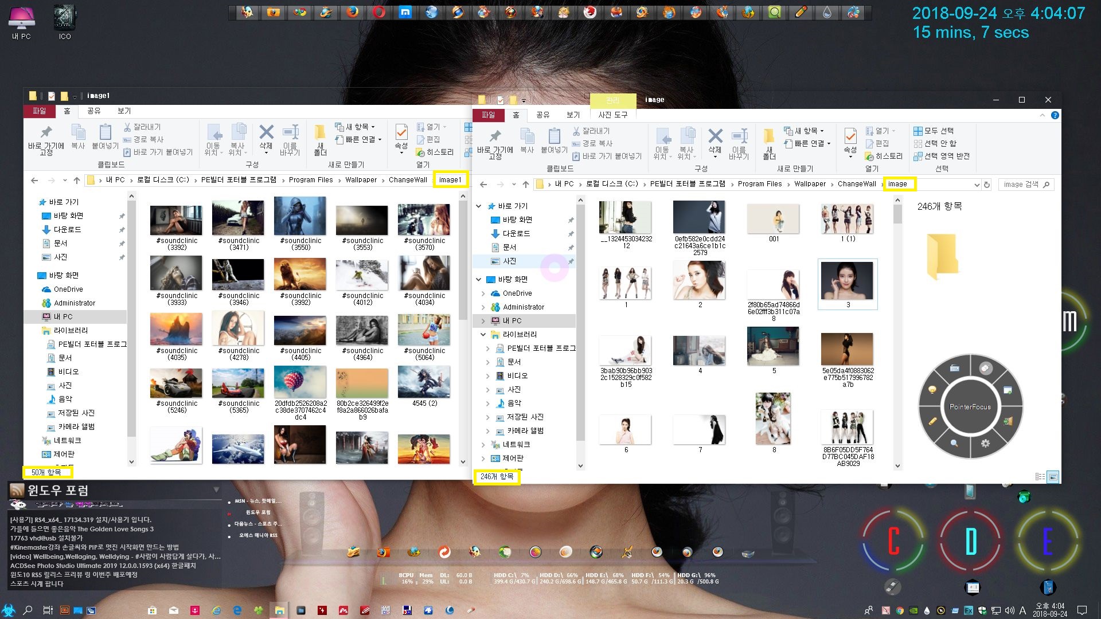Collapse 바로 가기 tree in image window
Screen dimensions: 1101x619
[479, 206]
